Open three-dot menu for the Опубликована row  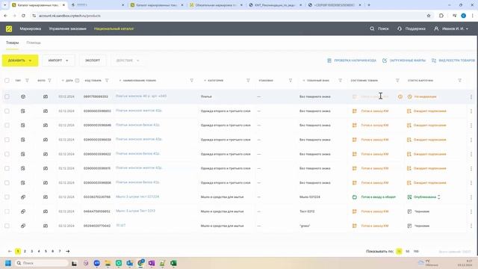tap(471, 197)
